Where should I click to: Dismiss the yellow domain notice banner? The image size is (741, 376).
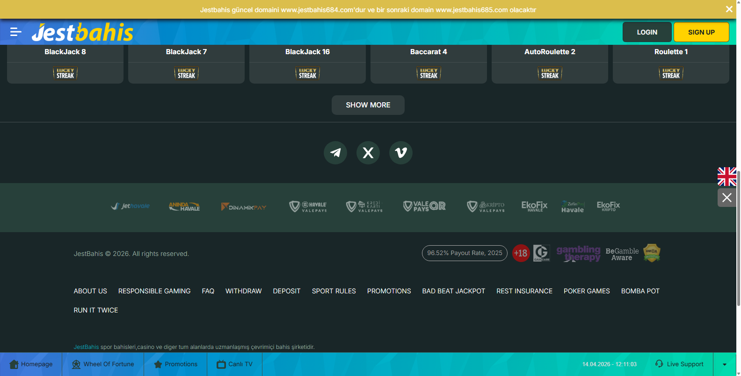(x=729, y=9)
